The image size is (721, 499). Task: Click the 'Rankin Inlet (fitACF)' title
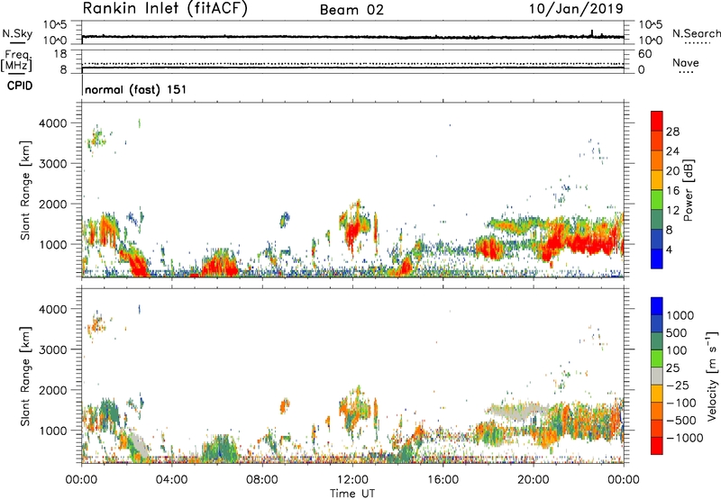(x=165, y=9)
